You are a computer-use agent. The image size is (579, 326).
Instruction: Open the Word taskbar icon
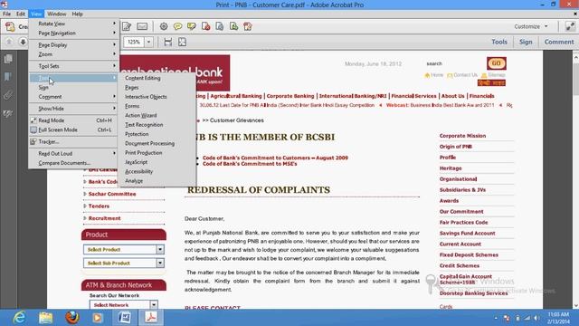click(x=125, y=318)
